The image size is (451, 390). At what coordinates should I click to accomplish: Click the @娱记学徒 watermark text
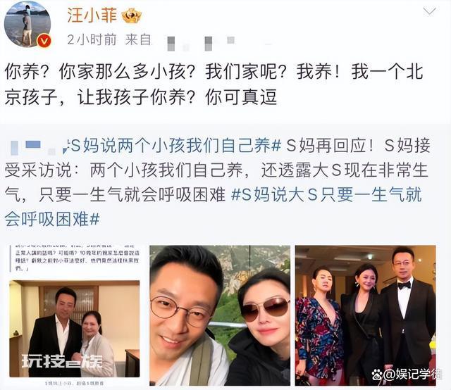click(412, 374)
